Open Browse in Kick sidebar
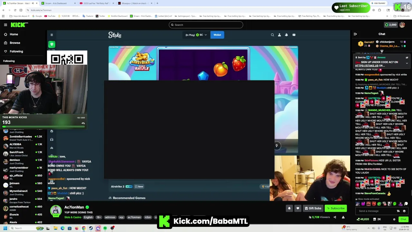This screenshot has width=412, height=232. click(12, 43)
